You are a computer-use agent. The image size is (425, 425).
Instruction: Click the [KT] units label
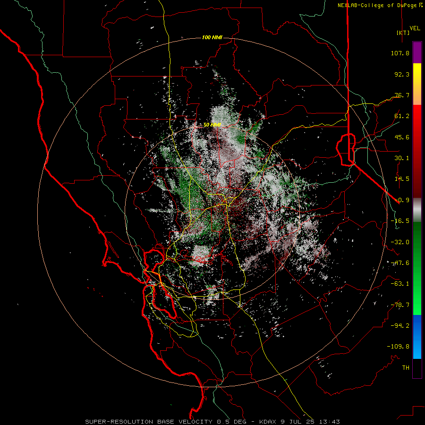403,33
